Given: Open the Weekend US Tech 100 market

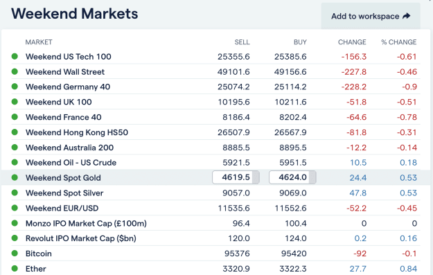Looking at the screenshot, I should tap(68, 57).
